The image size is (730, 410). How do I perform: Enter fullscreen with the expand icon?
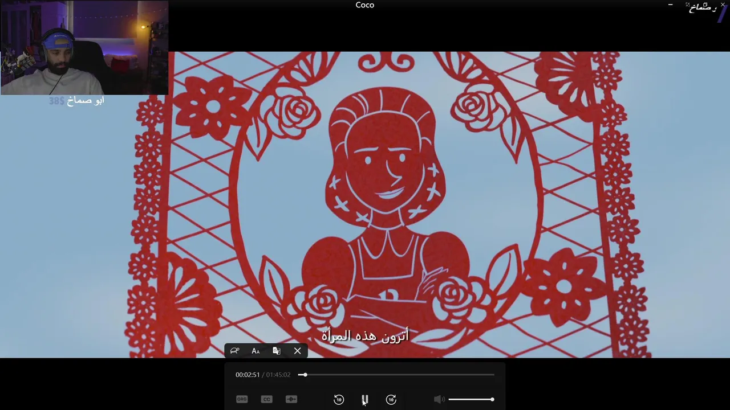tap(688, 5)
